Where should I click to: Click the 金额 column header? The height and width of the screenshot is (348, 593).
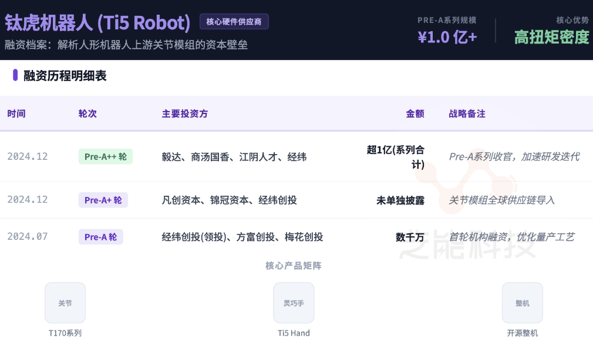click(x=415, y=113)
